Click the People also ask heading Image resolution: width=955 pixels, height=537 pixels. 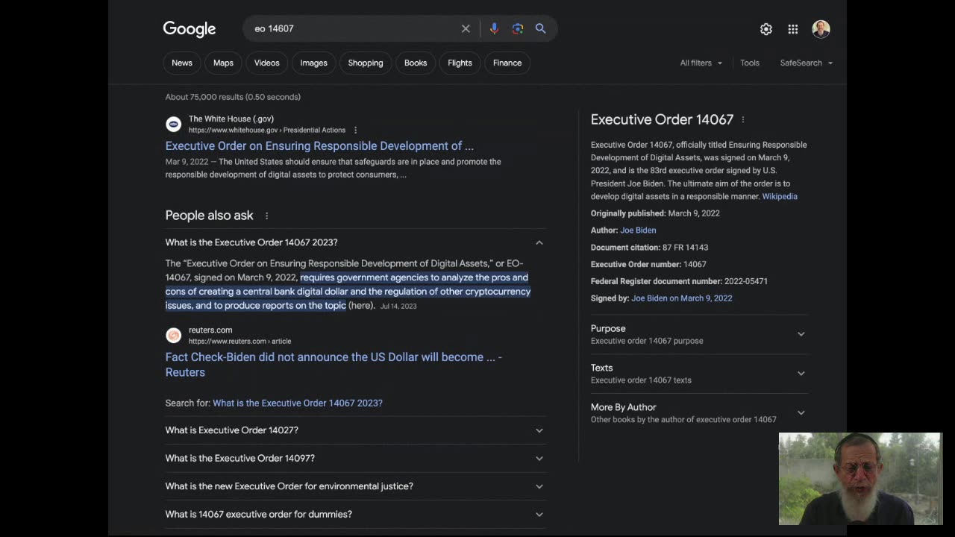210,216
